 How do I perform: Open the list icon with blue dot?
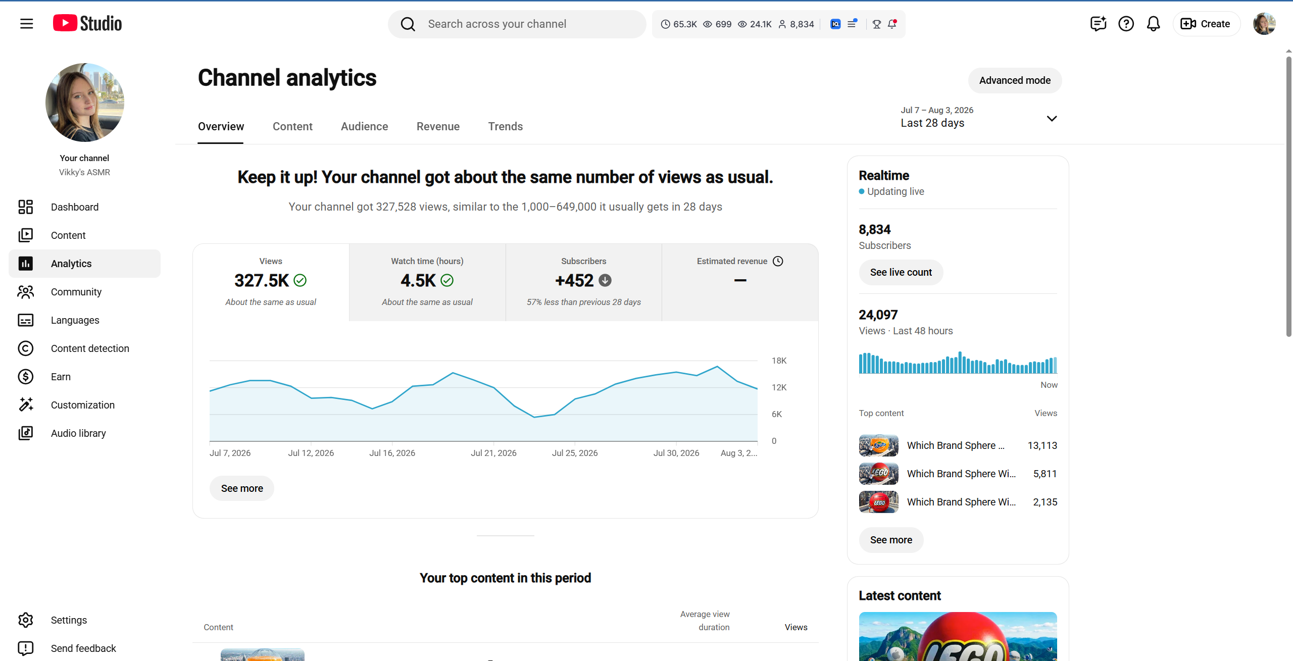tap(852, 24)
